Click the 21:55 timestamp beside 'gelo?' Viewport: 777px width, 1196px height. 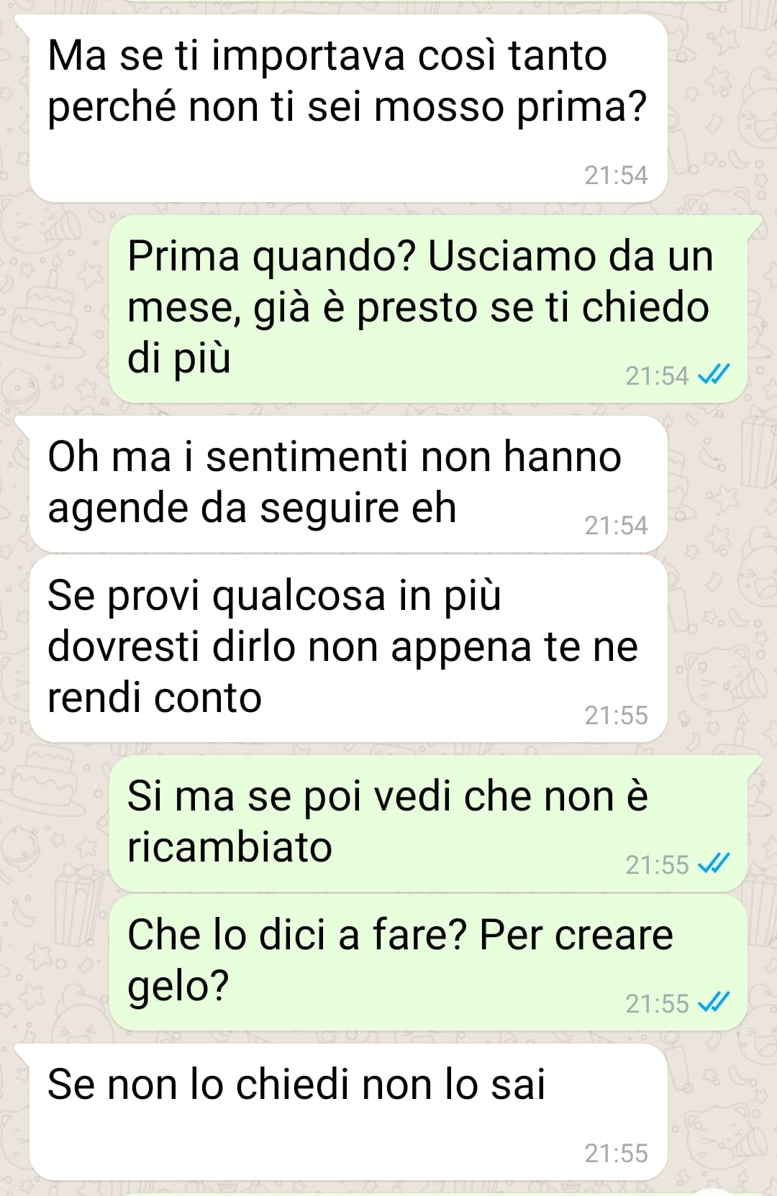click(x=657, y=1003)
